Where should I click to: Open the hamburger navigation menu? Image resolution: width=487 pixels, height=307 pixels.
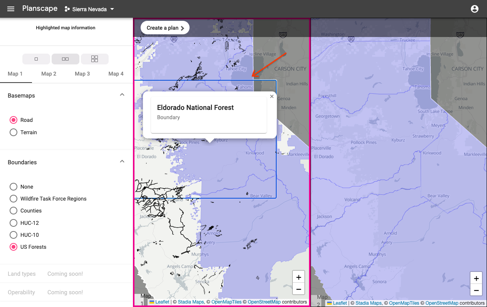[x=10, y=8]
